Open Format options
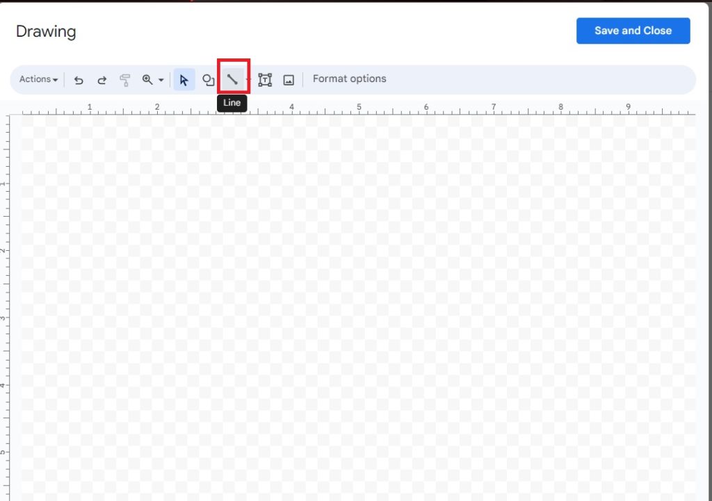This screenshot has width=712, height=501. point(350,79)
